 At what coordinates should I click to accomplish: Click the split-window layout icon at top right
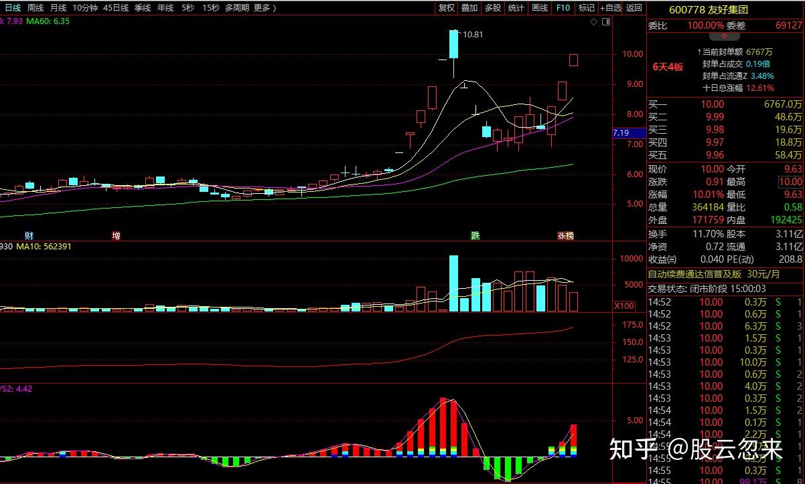(x=607, y=21)
